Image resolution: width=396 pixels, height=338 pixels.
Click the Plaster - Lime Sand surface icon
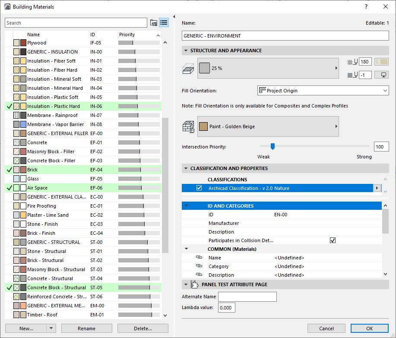[x=23, y=215]
